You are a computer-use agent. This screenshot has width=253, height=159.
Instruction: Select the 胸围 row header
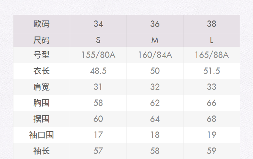[42, 103]
